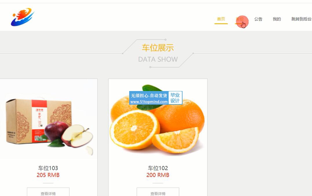The image size is (312, 196).
Task: Click the 51topmind watermark banner
Action: coord(156,98)
